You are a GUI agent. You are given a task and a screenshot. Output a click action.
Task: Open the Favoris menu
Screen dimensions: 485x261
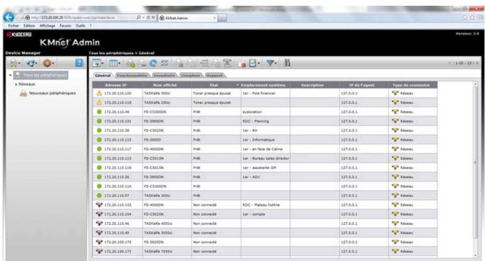tap(65, 26)
